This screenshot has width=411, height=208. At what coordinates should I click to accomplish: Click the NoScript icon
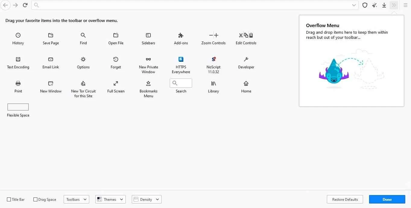tap(213, 59)
